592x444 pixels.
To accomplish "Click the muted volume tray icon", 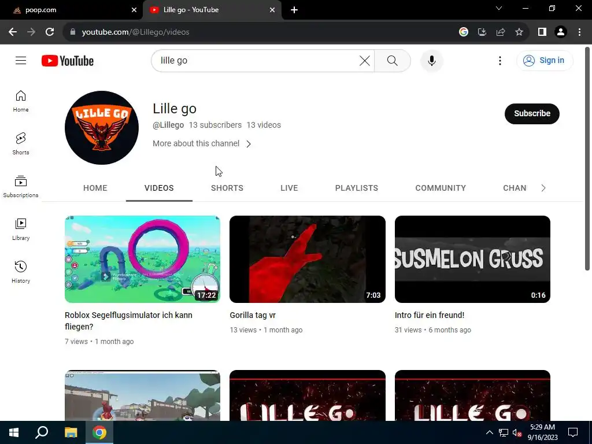I will 517,432.
